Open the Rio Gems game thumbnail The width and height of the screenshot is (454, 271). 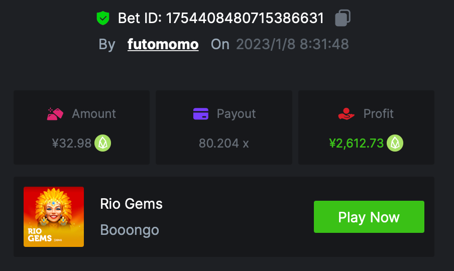point(54,217)
